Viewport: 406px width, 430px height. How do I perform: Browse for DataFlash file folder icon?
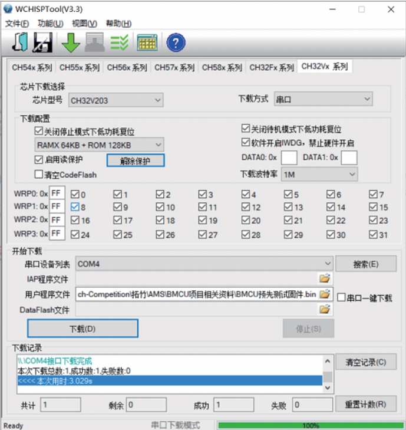point(325,310)
